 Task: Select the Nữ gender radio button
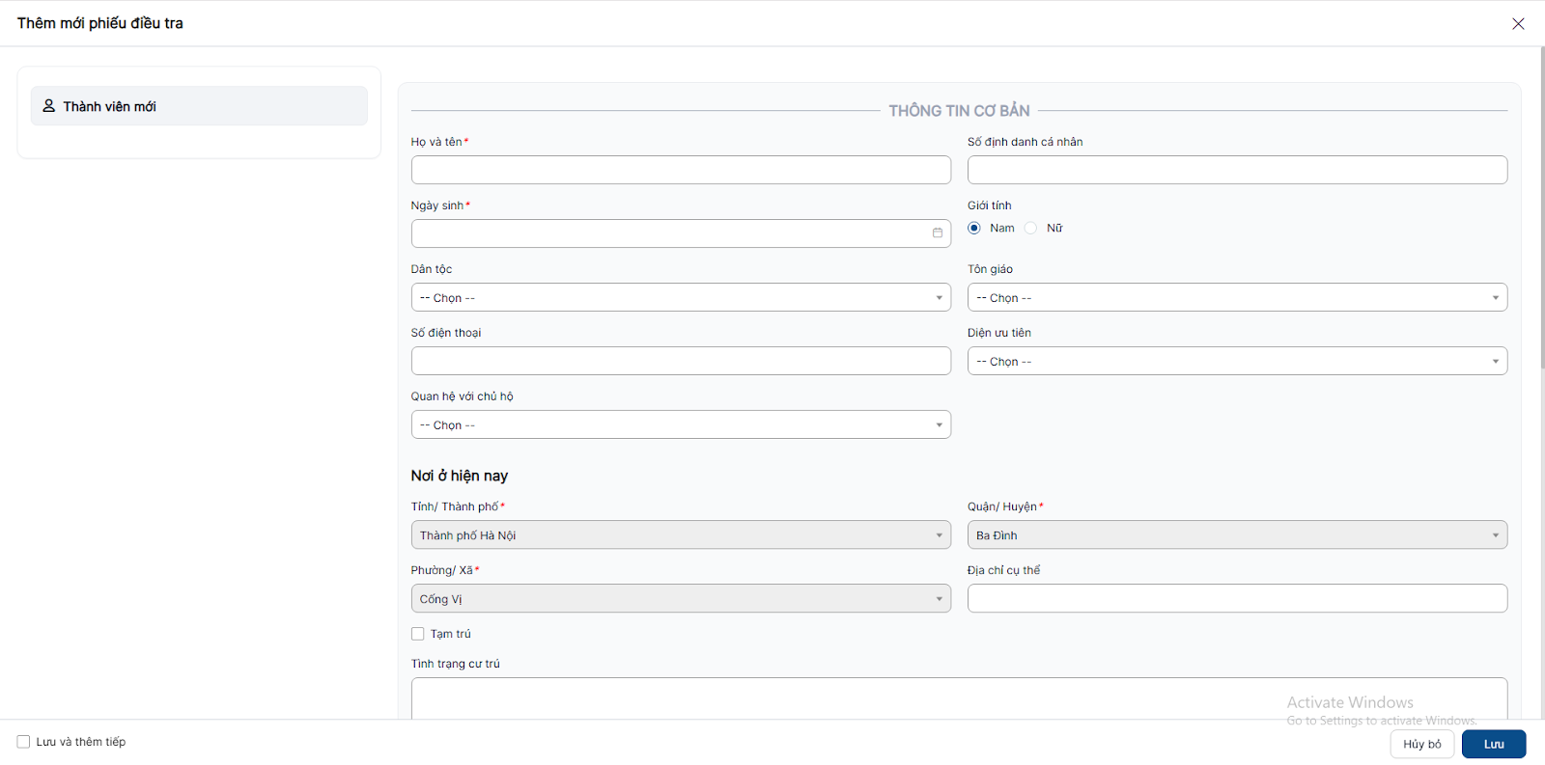[1031, 229]
